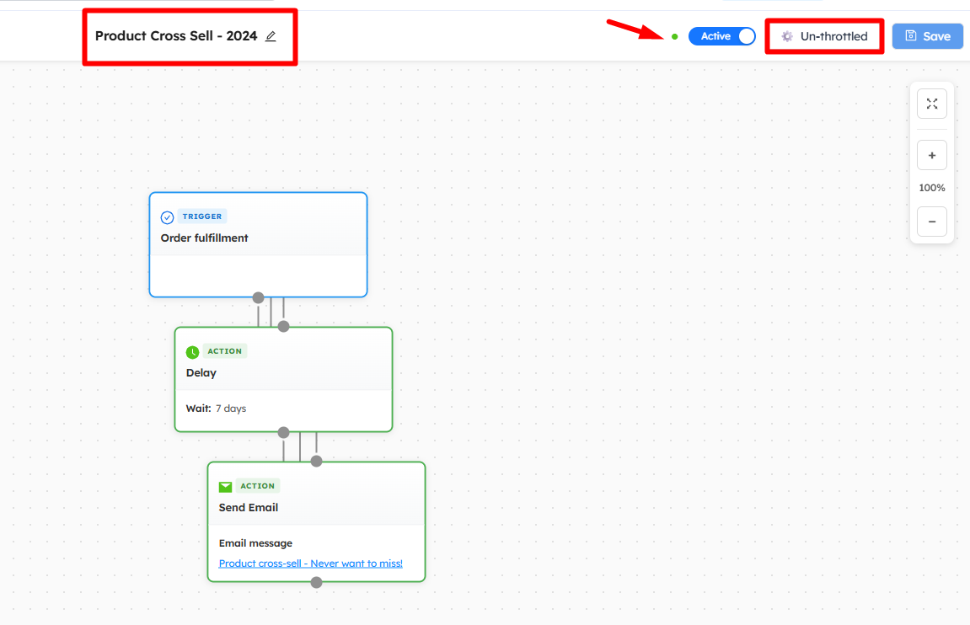Click the Trigger checkmark icon

coord(167,217)
